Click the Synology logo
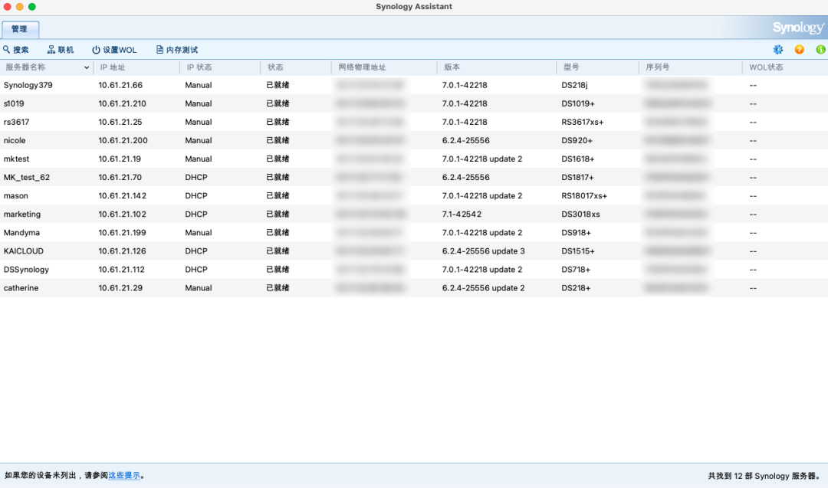 coord(797,28)
